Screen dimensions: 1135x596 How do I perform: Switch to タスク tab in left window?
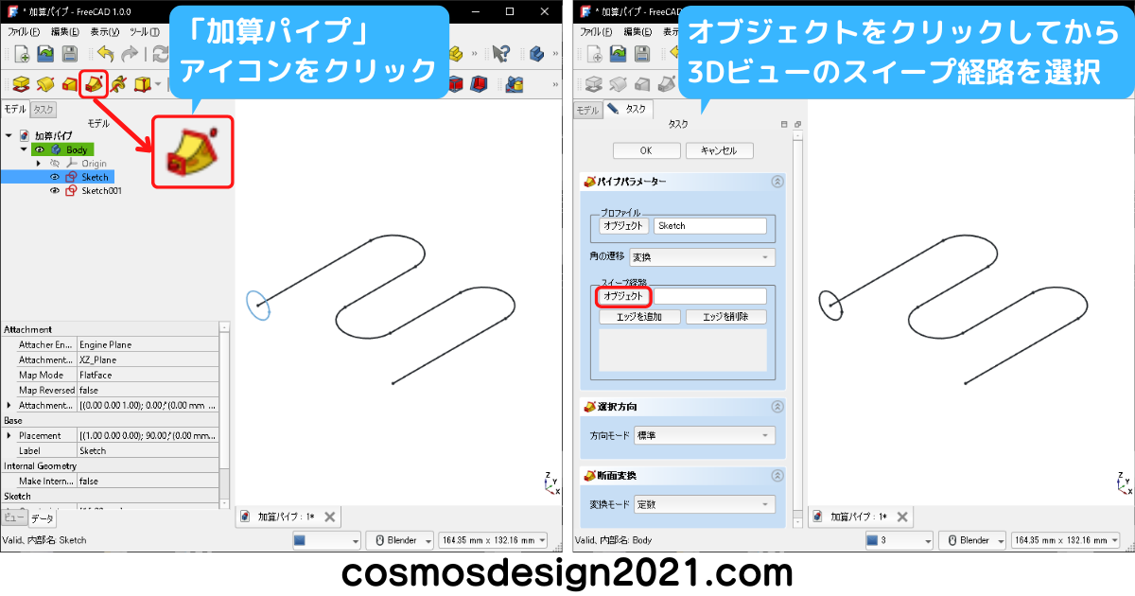[x=43, y=110]
